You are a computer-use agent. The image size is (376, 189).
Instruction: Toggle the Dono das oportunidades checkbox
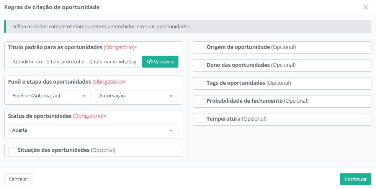pos(200,65)
